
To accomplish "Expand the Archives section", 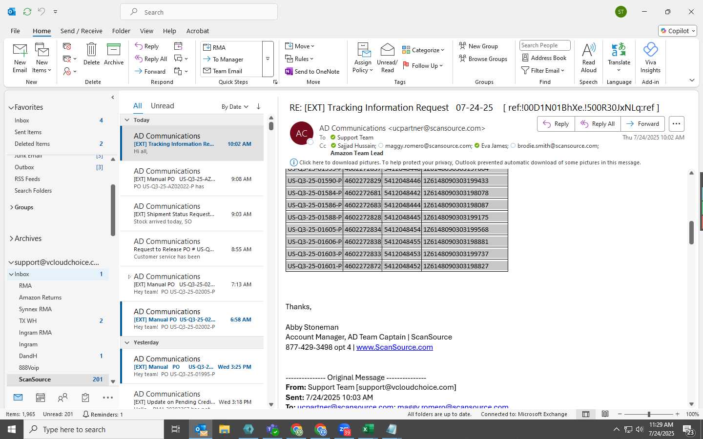I will point(11,239).
